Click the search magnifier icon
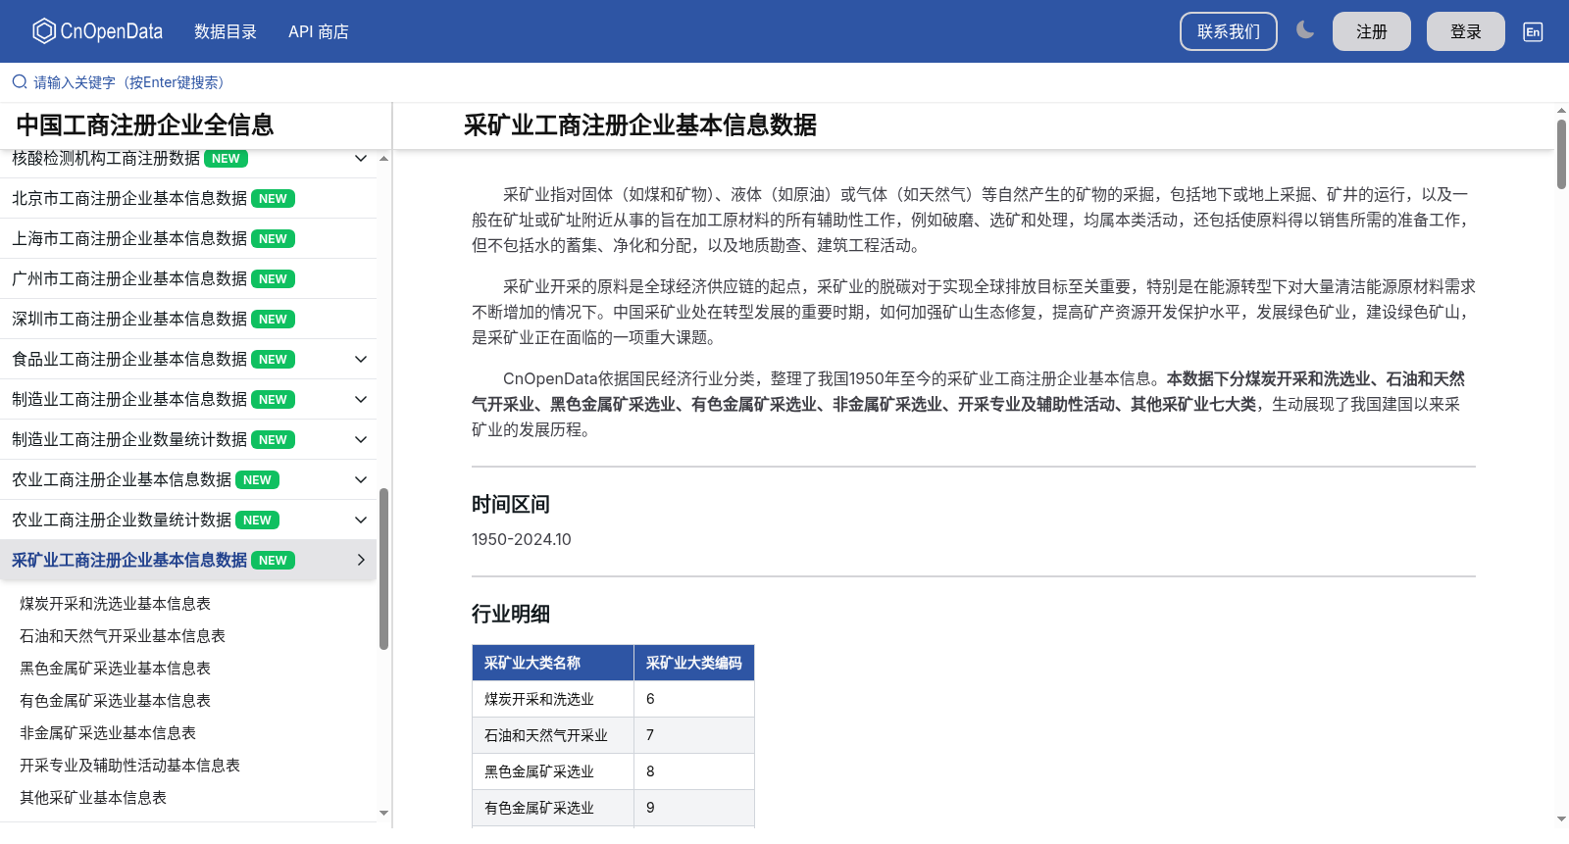 tap(20, 82)
